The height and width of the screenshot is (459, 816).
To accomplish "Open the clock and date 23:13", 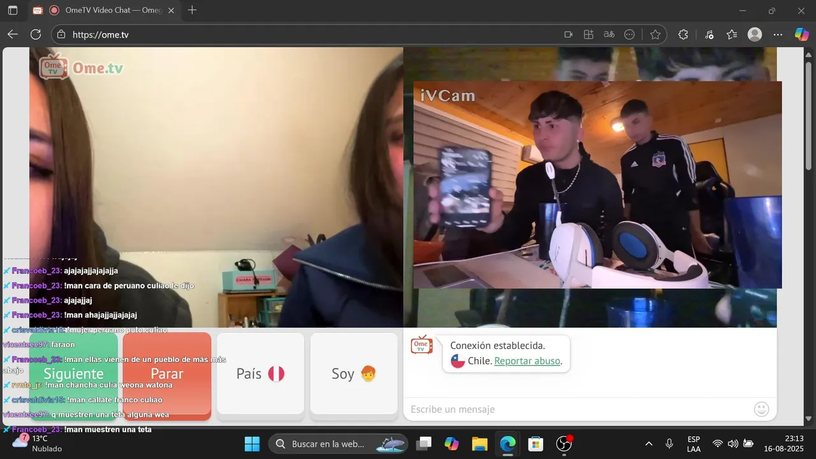I will (x=785, y=444).
